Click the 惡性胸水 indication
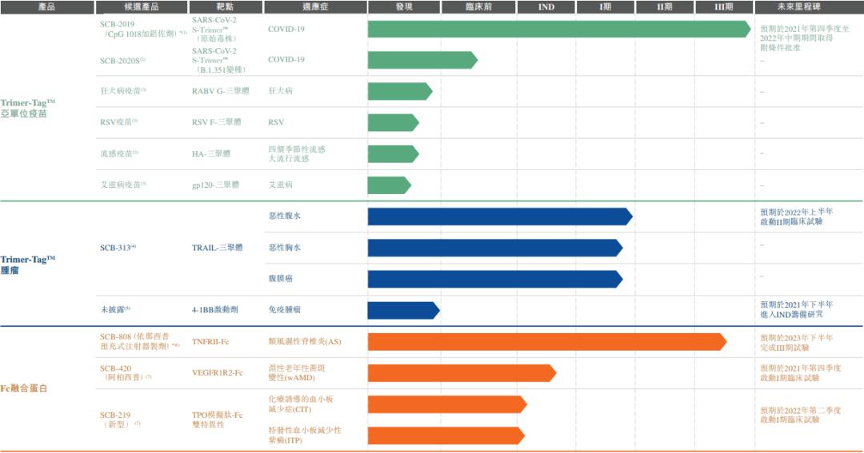The image size is (864, 453). click(285, 248)
